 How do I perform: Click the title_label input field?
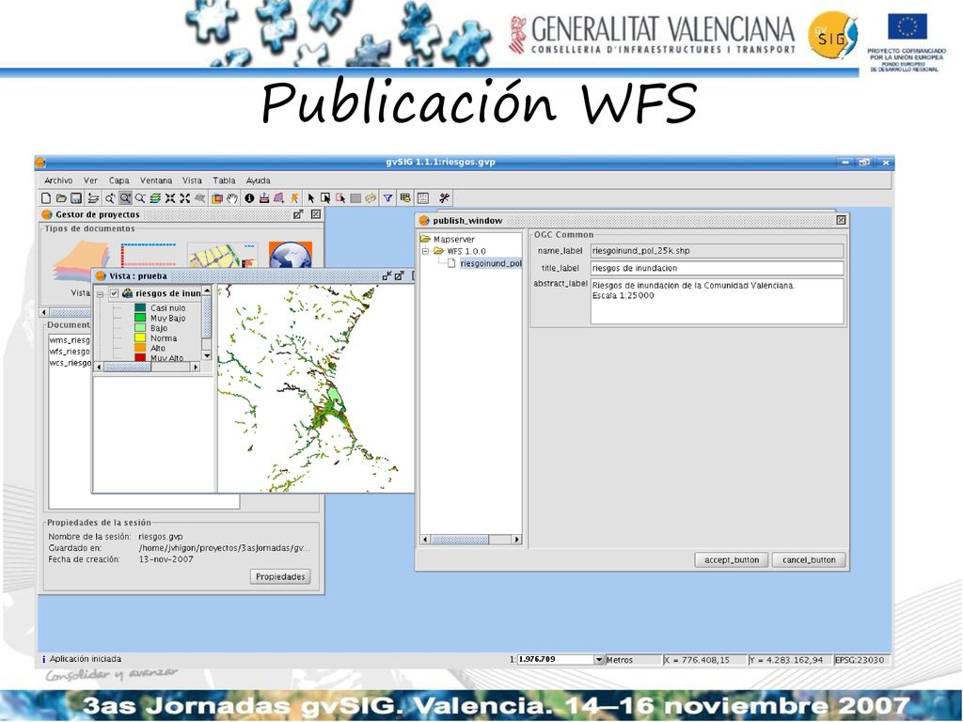tap(717, 268)
